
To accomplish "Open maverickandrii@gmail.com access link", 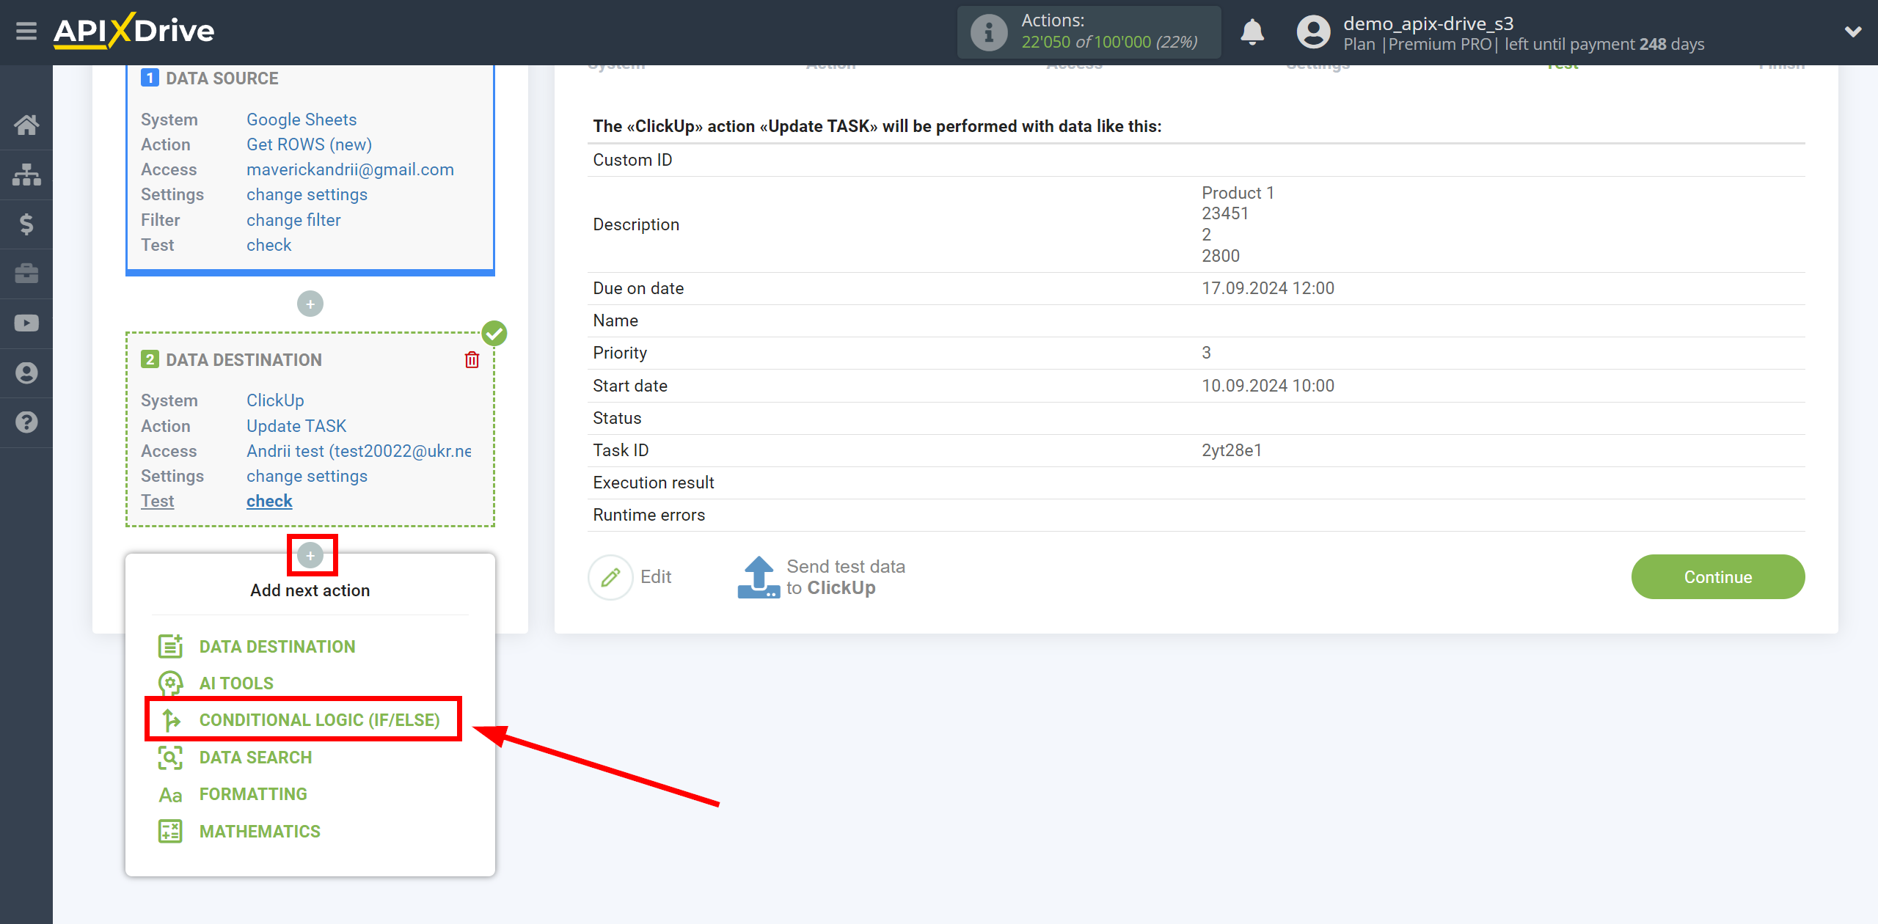I will pyautogui.click(x=350, y=169).
